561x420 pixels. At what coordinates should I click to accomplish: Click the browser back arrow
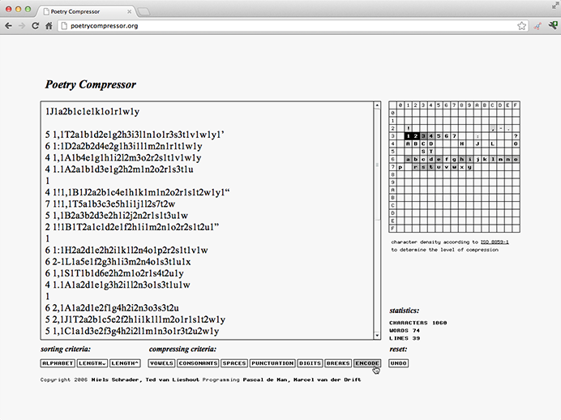click(9, 26)
